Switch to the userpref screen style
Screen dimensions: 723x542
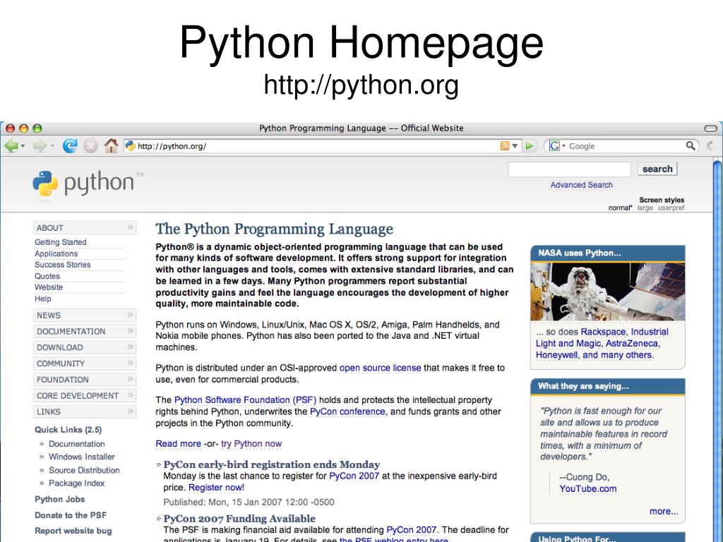click(x=671, y=208)
